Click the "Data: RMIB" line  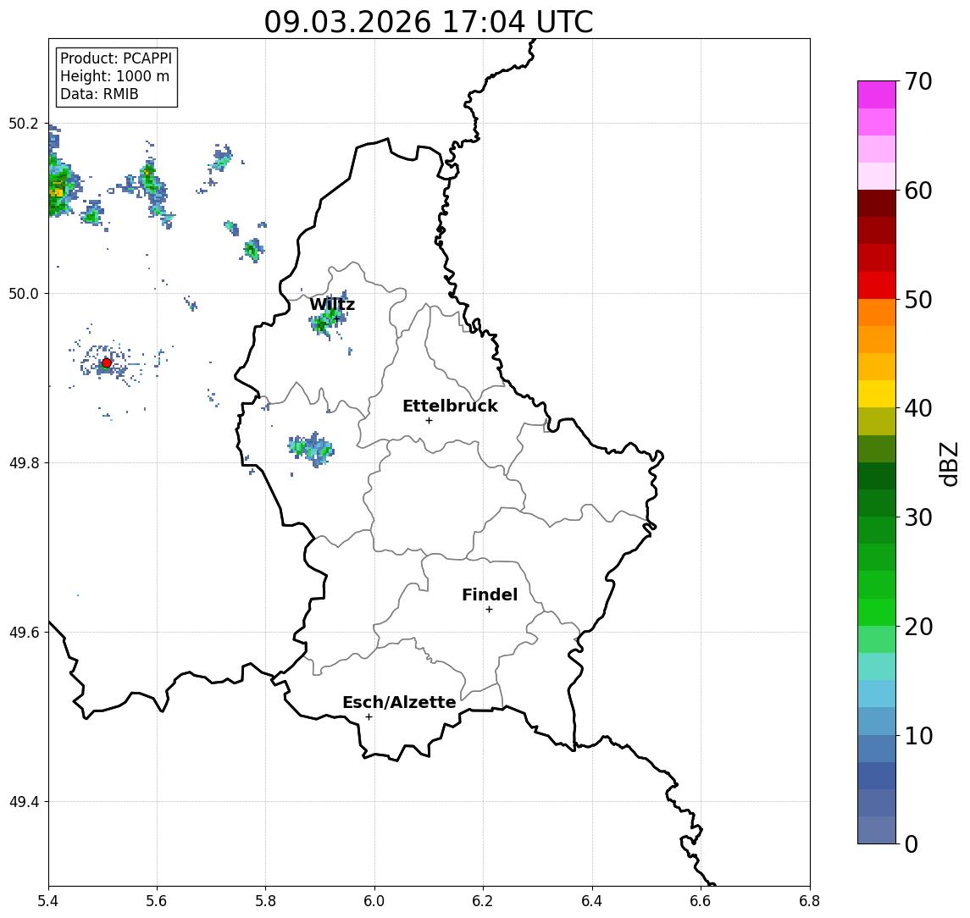[99, 95]
